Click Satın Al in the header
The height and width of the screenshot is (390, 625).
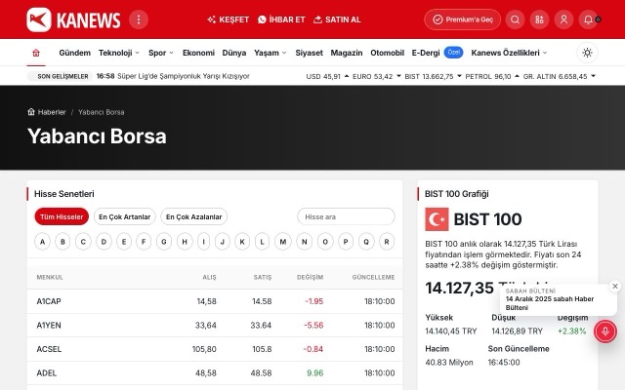click(337, 19)
